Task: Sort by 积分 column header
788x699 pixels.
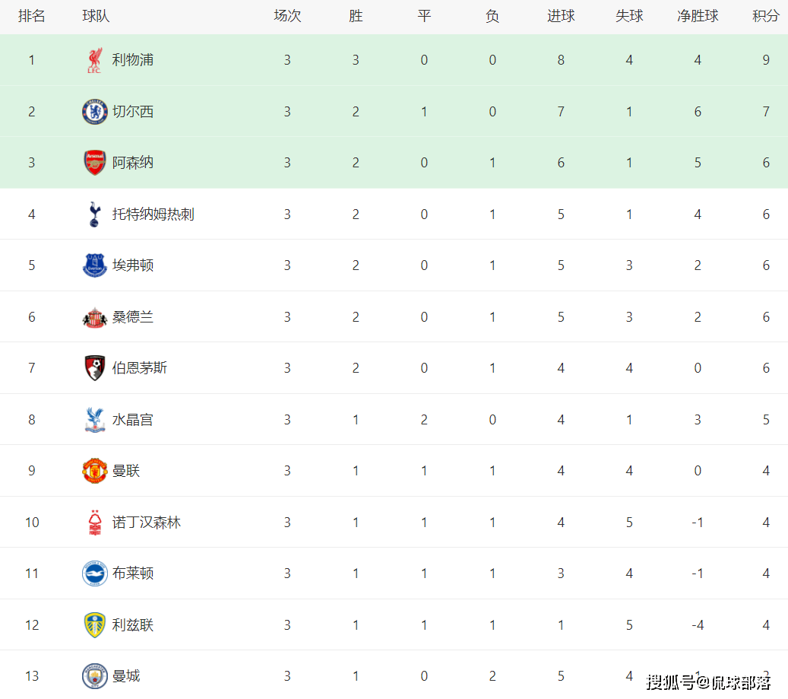Action: (765, 16)
